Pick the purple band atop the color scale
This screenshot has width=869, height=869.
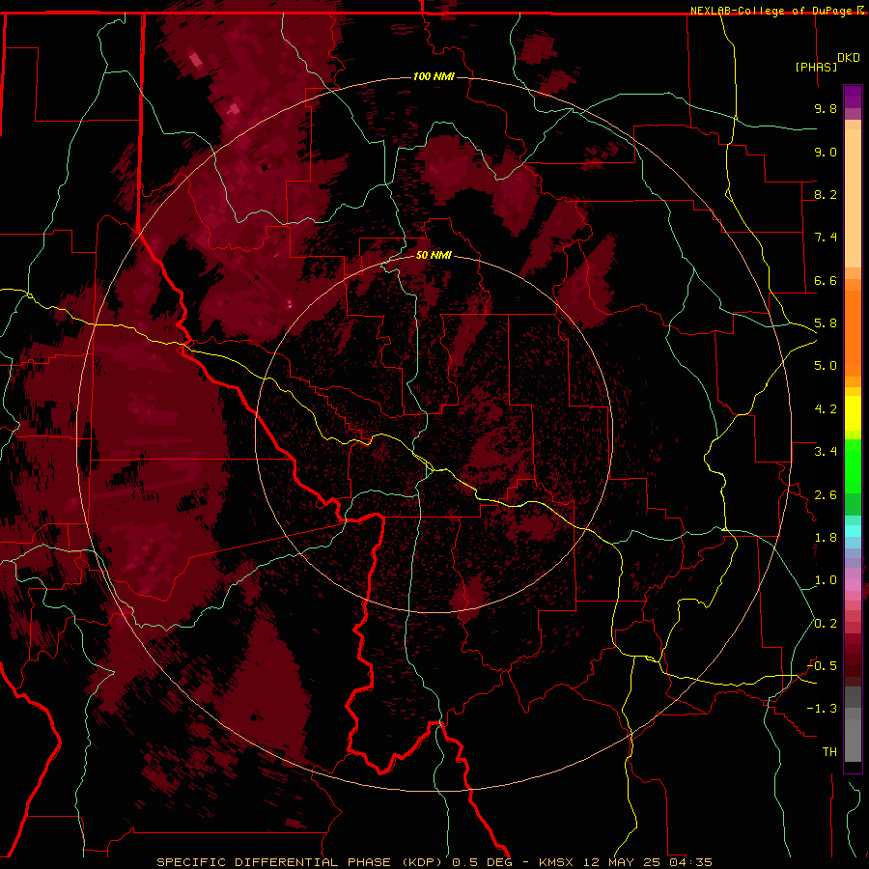[x=853, y=97]
